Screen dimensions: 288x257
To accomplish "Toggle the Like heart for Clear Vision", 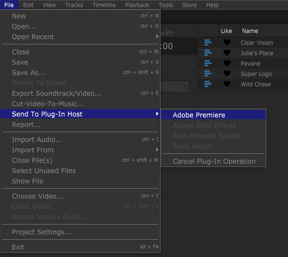I will pyautogui.click(x=227, y=42).
